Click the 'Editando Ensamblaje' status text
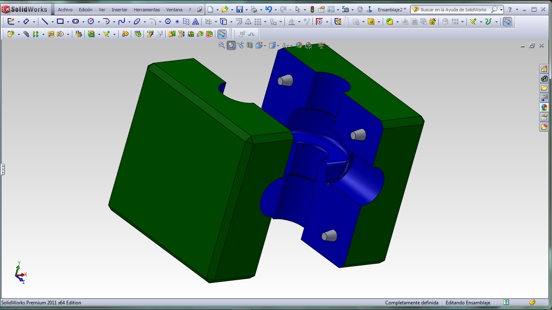This screenshot has width=552, height=310. [468, 303]
